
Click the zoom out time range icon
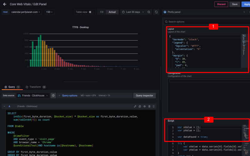click(x=149, y=12)
